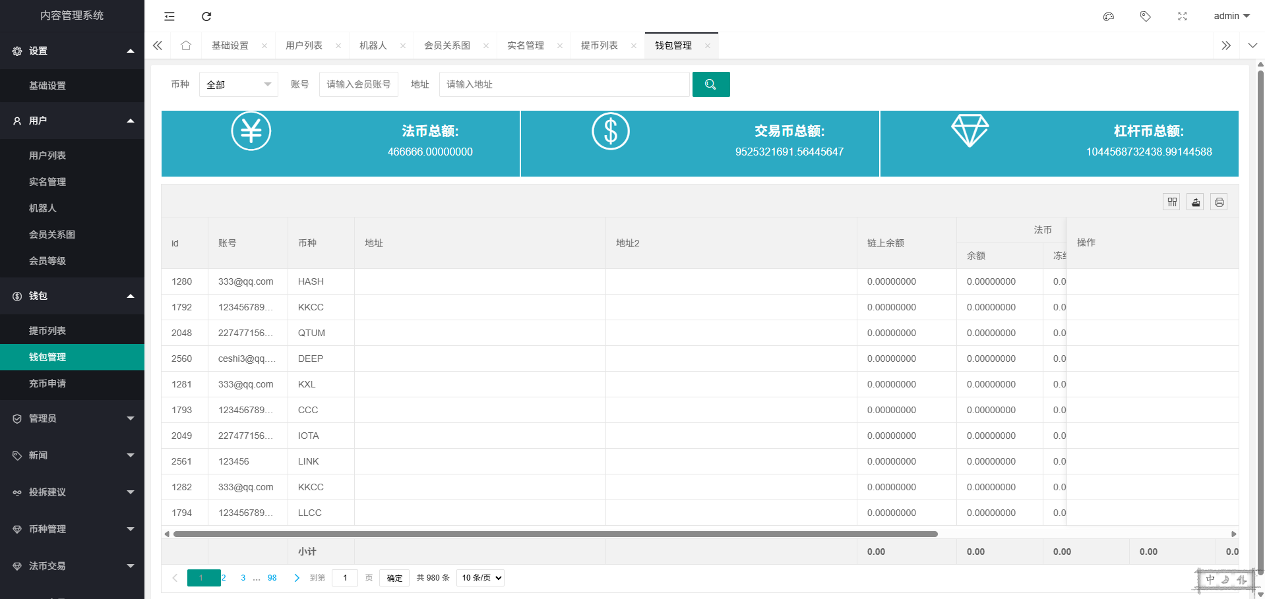Open column filter grid icon

pos(1171,202)
